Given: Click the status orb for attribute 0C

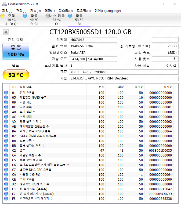Looking at the screenshot, I should pos(6,107).
